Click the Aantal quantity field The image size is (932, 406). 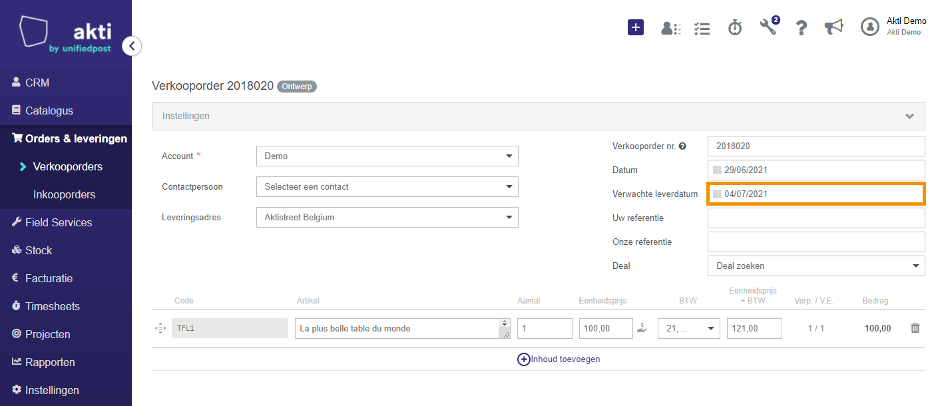coord(545,328)
